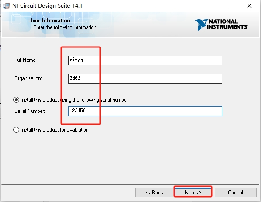Focus the Full Name field containing ningqi
261x202 pixels.
coord(145,60)
